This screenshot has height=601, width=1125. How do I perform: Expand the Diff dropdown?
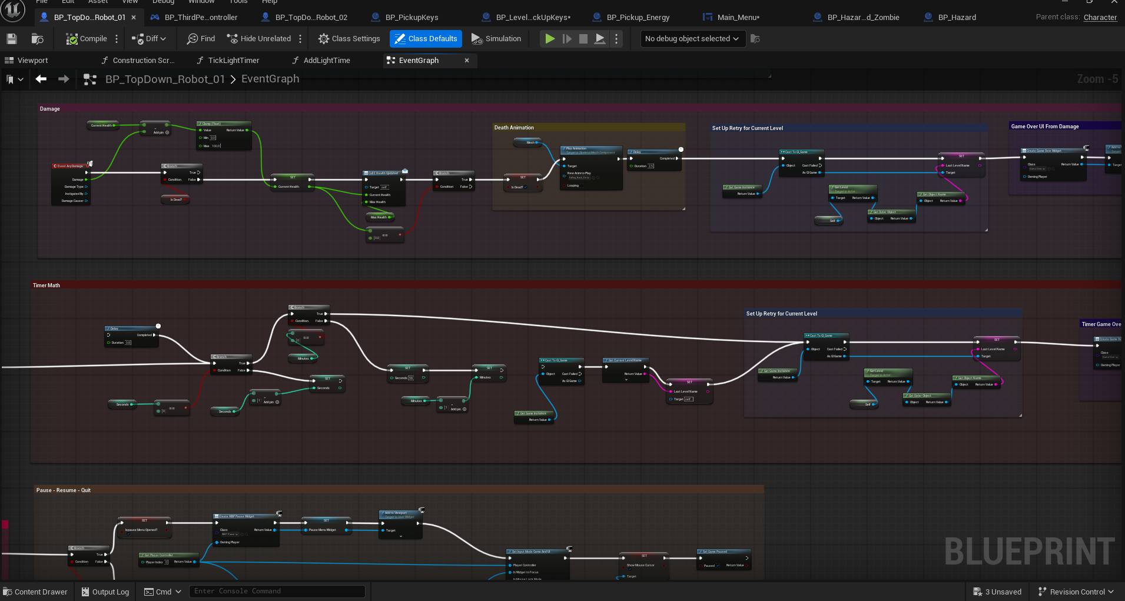pos(149,39)
